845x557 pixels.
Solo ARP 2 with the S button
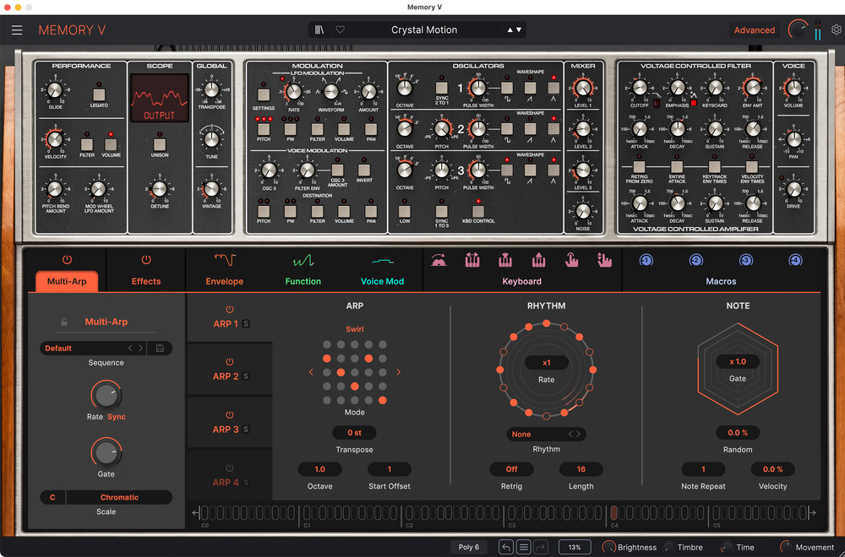tap(246, 376)
